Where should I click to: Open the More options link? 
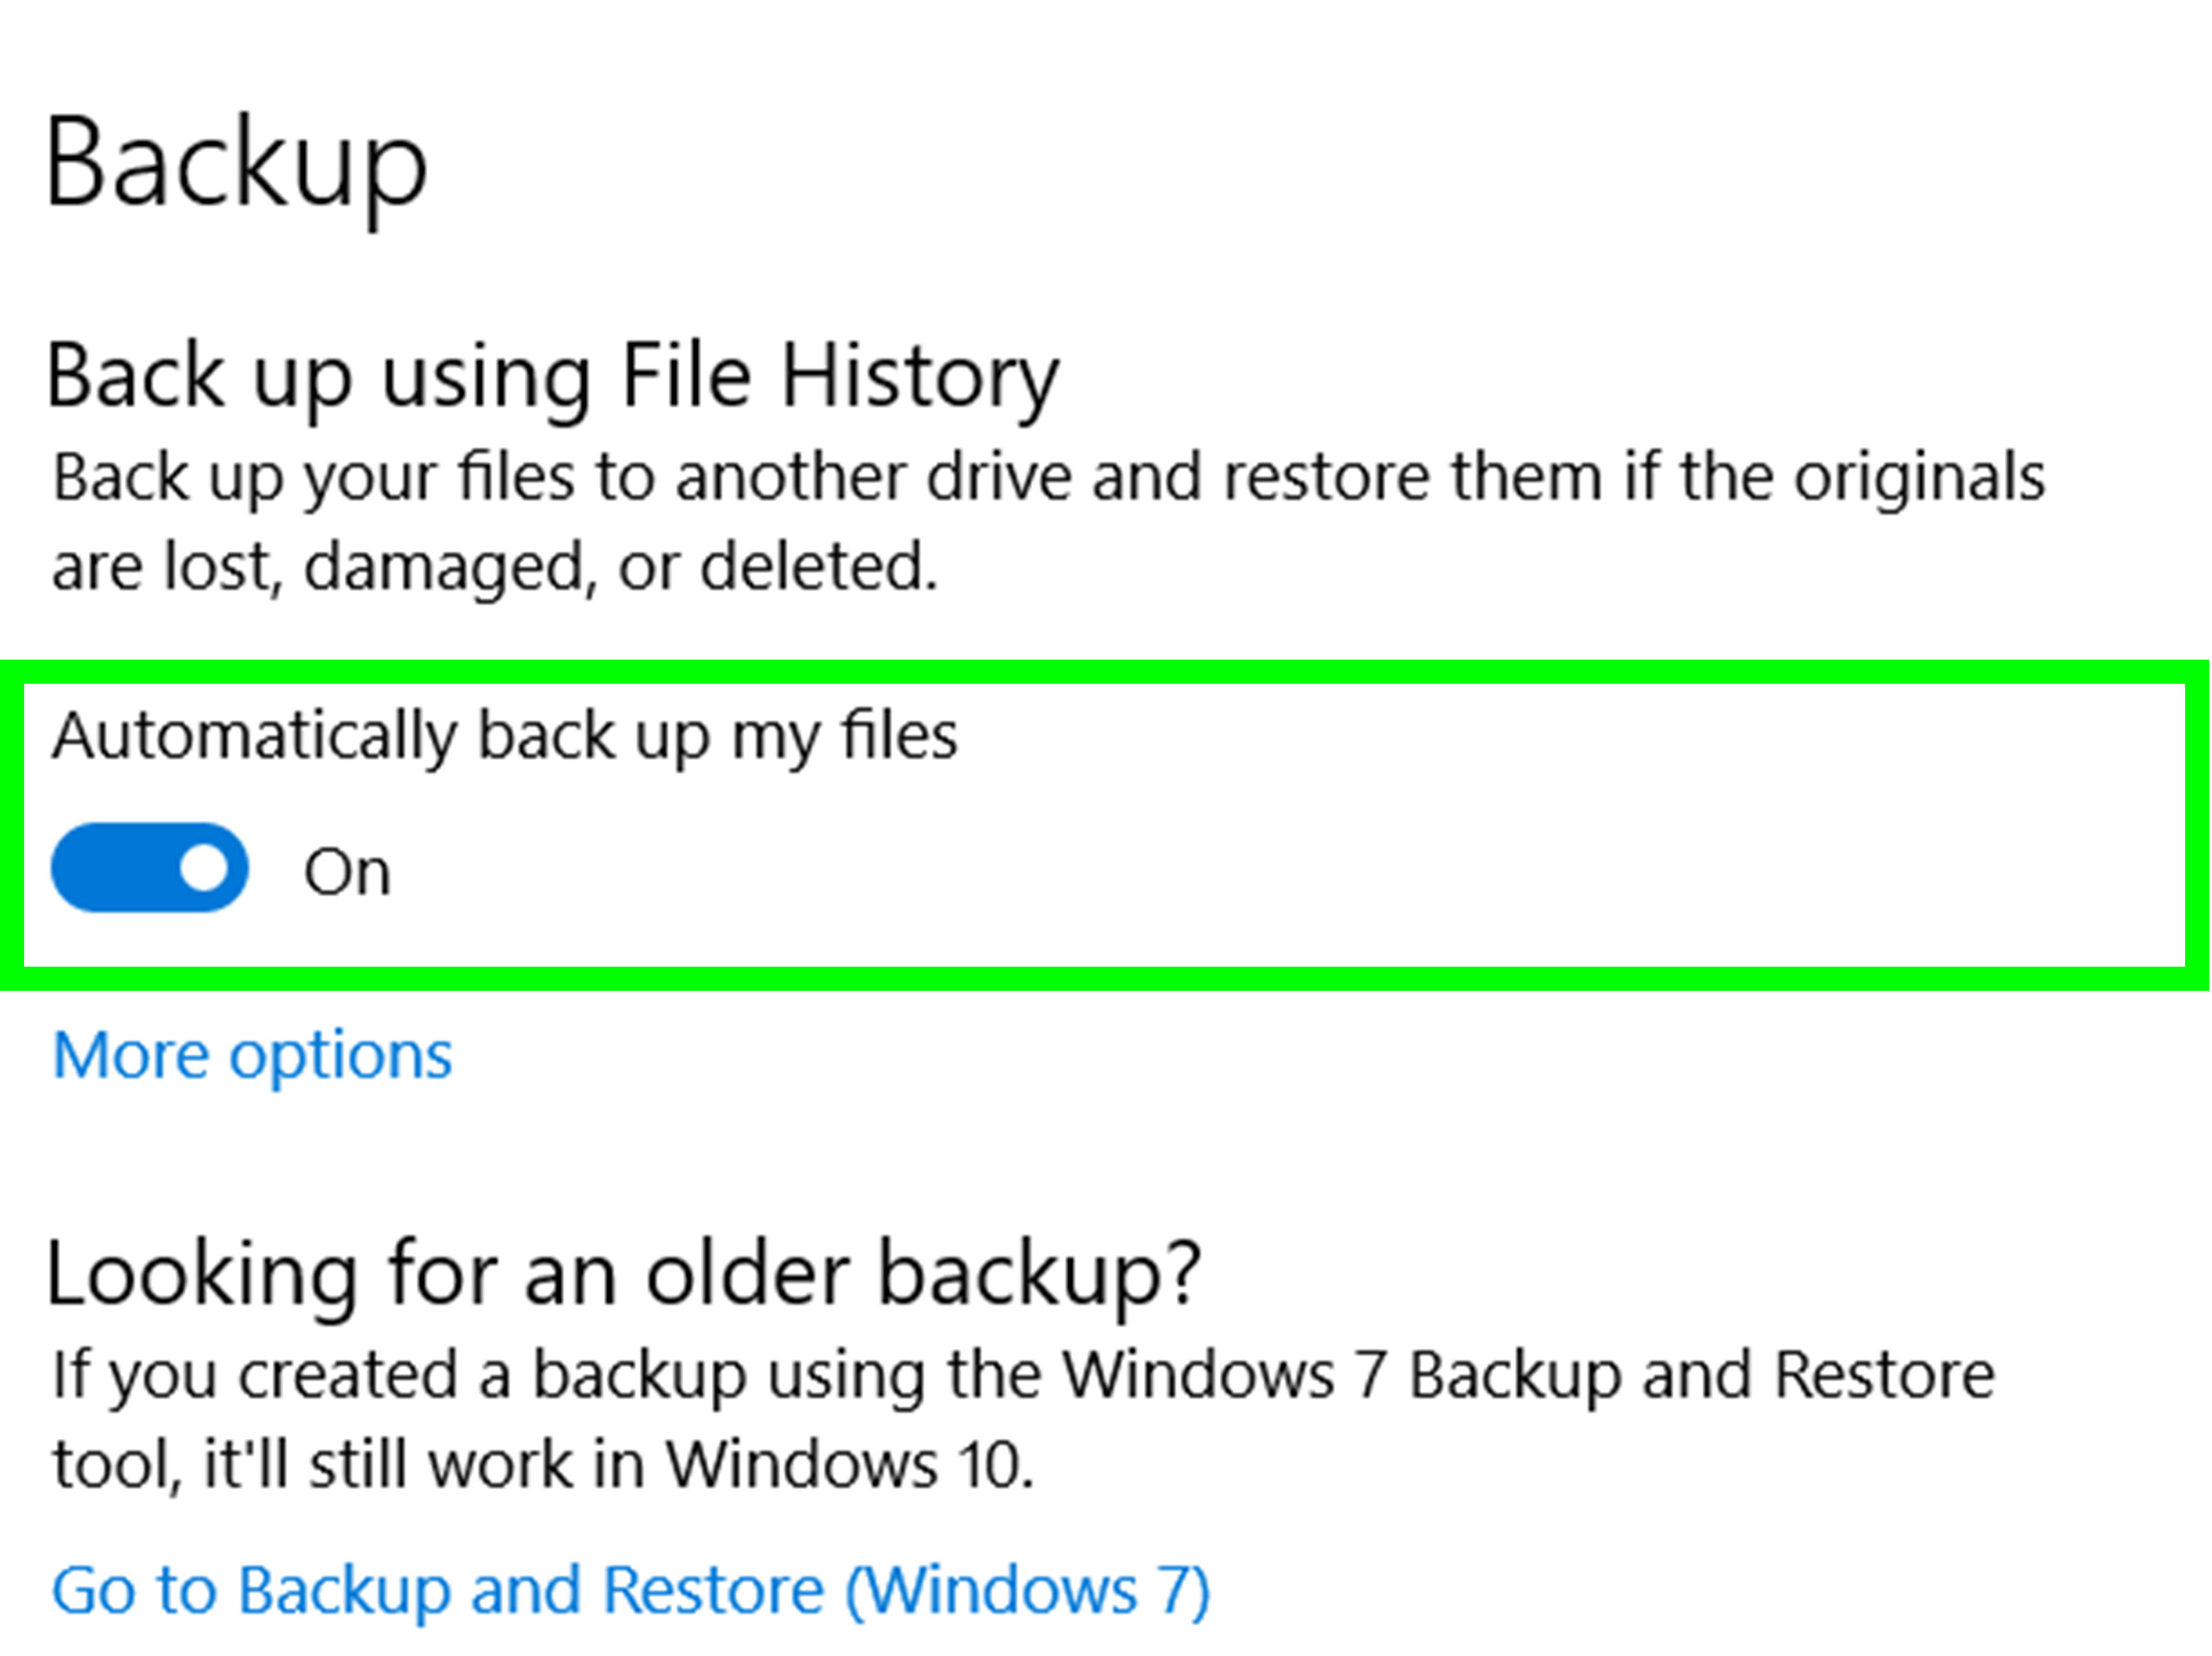(252, 1056)
